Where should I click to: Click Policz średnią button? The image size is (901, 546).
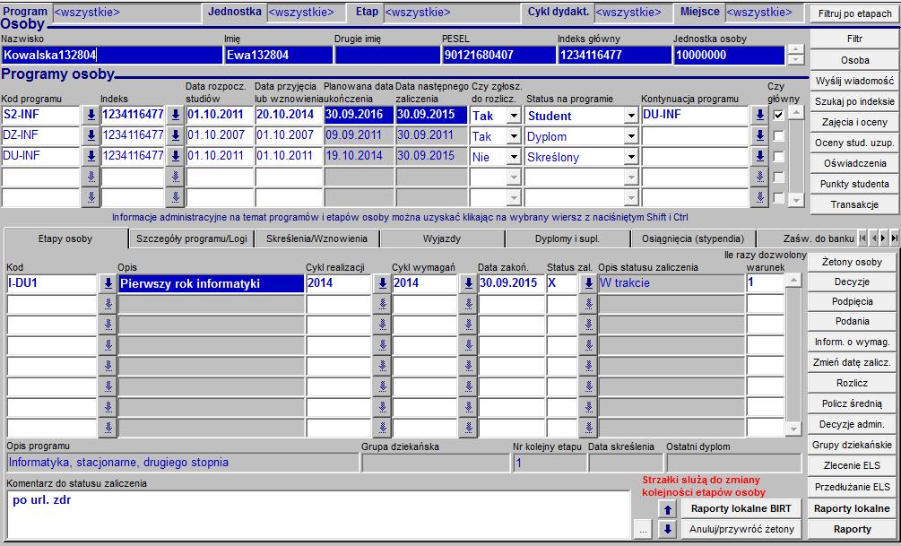pyautogui.click(x=853, y=403)
